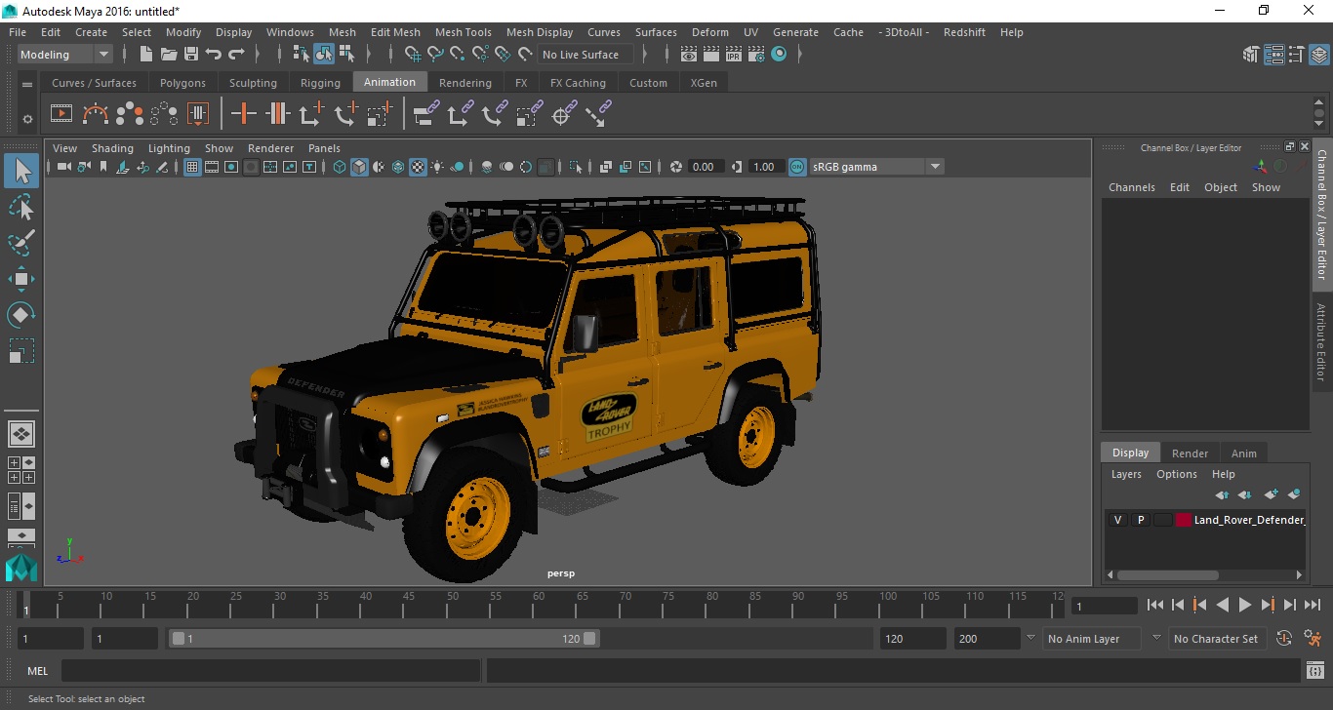Choose the Move tool in toolbox
Image resolution: width=1333 pixels, height=710 pixels.
pyautogui.click(x=21, y=279)
